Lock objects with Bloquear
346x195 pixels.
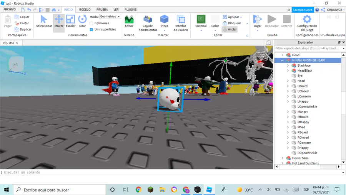click(232, 23)
